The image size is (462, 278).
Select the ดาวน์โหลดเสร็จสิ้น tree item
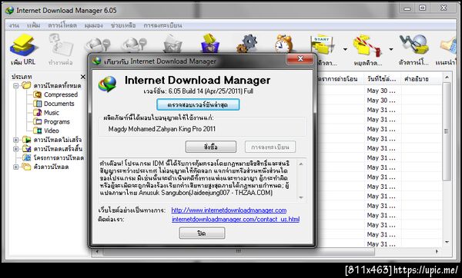58,149
